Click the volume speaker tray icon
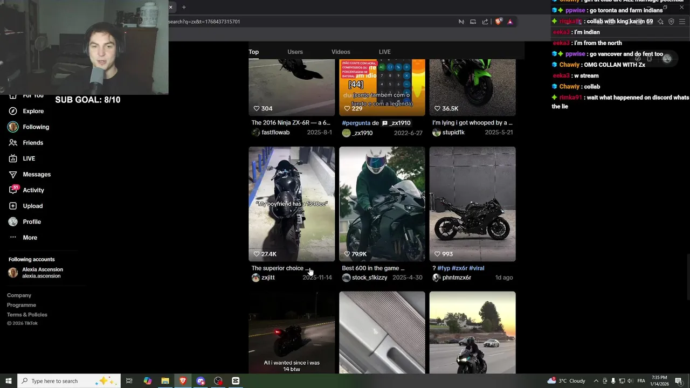 (x=631, y=381)
